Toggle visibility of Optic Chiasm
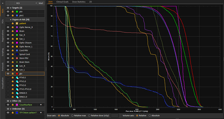Image resolution: width=224 pixels, height=119 pixels. click(x=8, y=43)
